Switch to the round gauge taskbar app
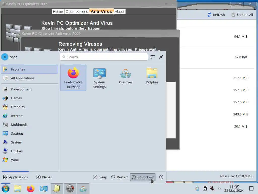Screen dimensions: 258x194 (70, 188)
